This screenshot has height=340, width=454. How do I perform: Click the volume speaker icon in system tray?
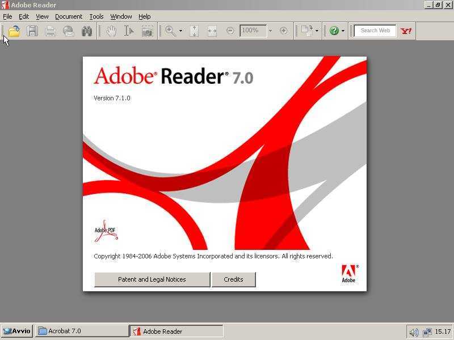tap(414, 332)
